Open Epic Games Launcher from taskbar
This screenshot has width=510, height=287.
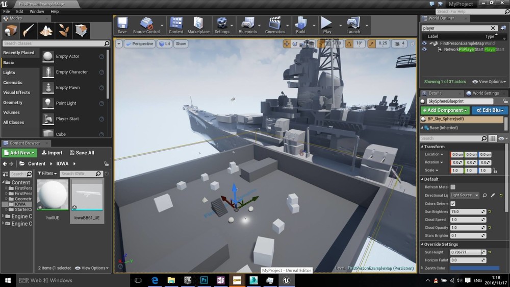pyautogui.click(x=188, y=280)
